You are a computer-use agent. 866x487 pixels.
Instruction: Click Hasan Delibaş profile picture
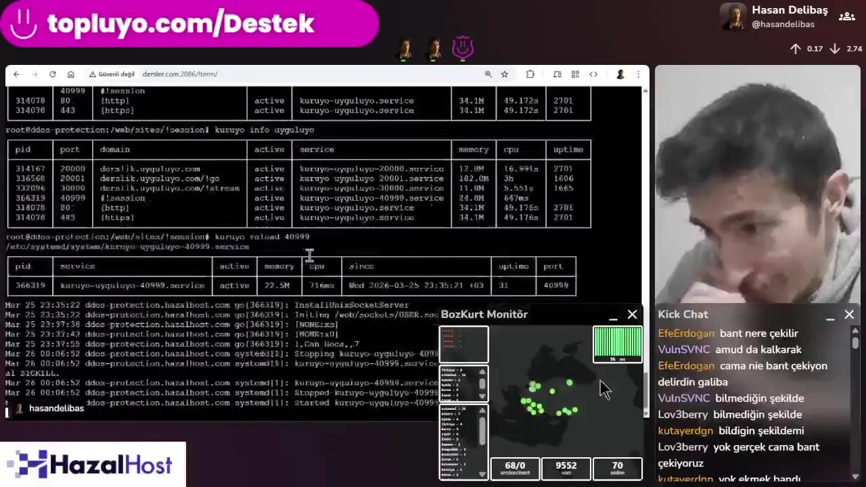733,16
